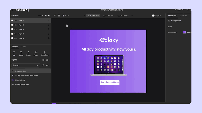Click the align rulers icon in canvas toolbar
Image resolution: width=202 pixels, height=113 pixels.
(55, 16)
